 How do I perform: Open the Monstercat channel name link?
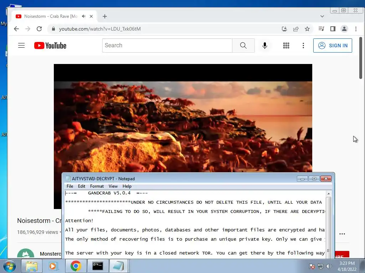51,254
